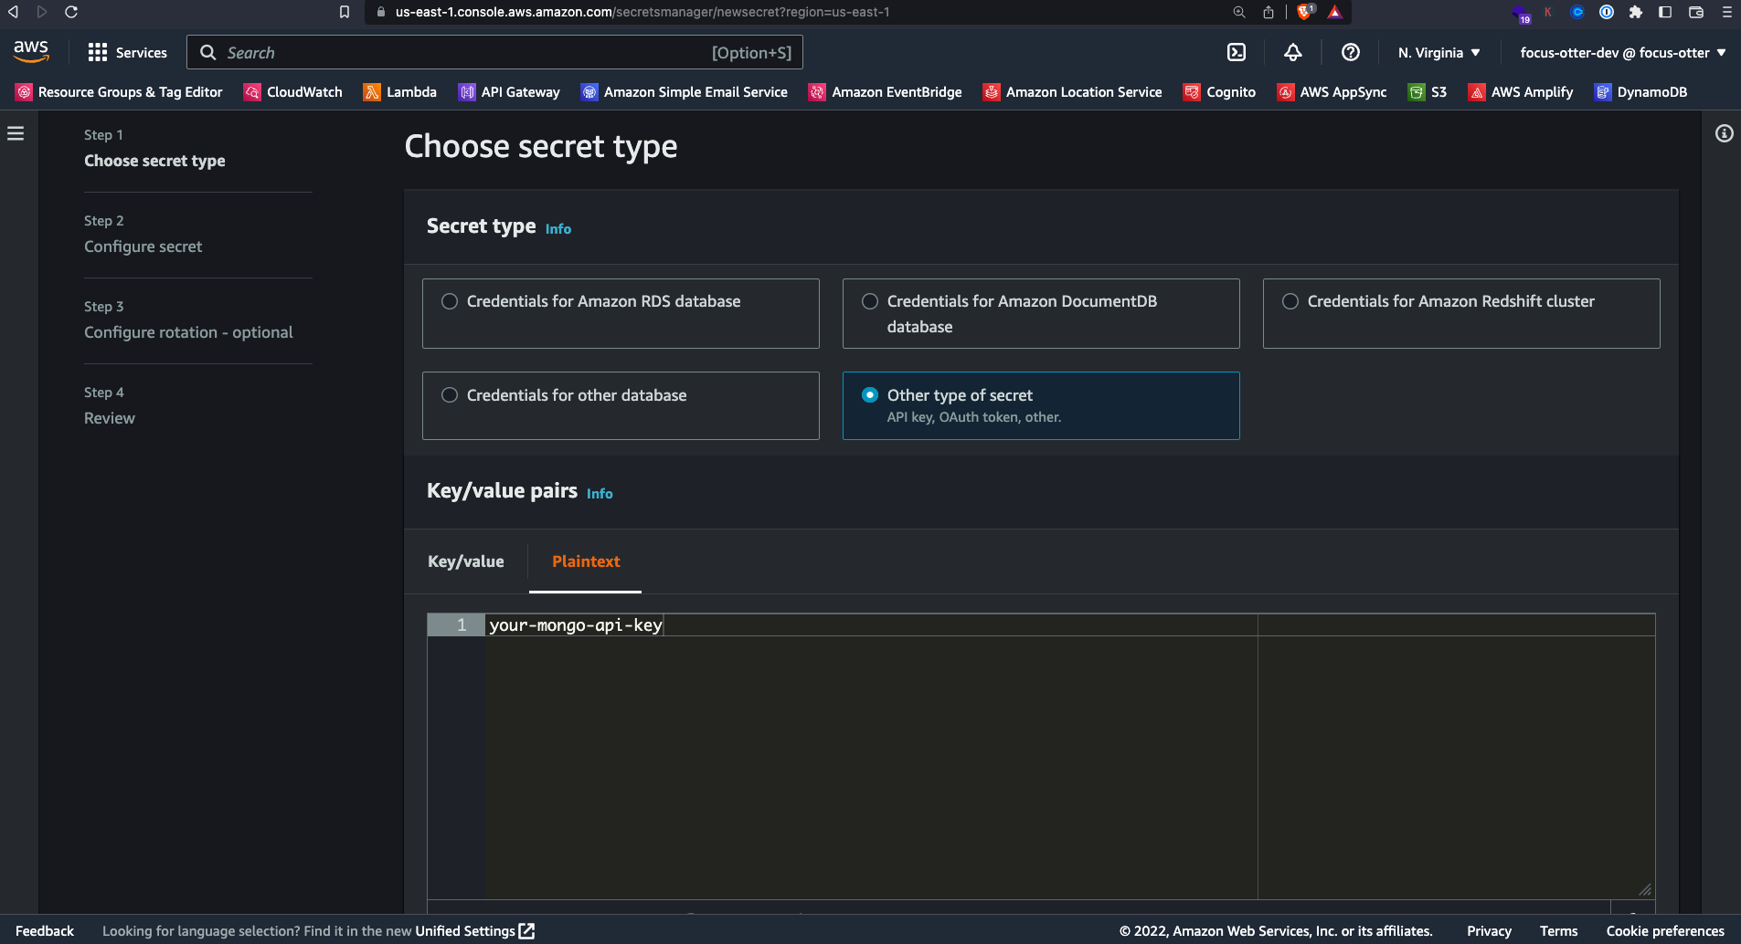
Task: Open the Amazon Simple Email Service shortcut
Action: tap(685, 92)
